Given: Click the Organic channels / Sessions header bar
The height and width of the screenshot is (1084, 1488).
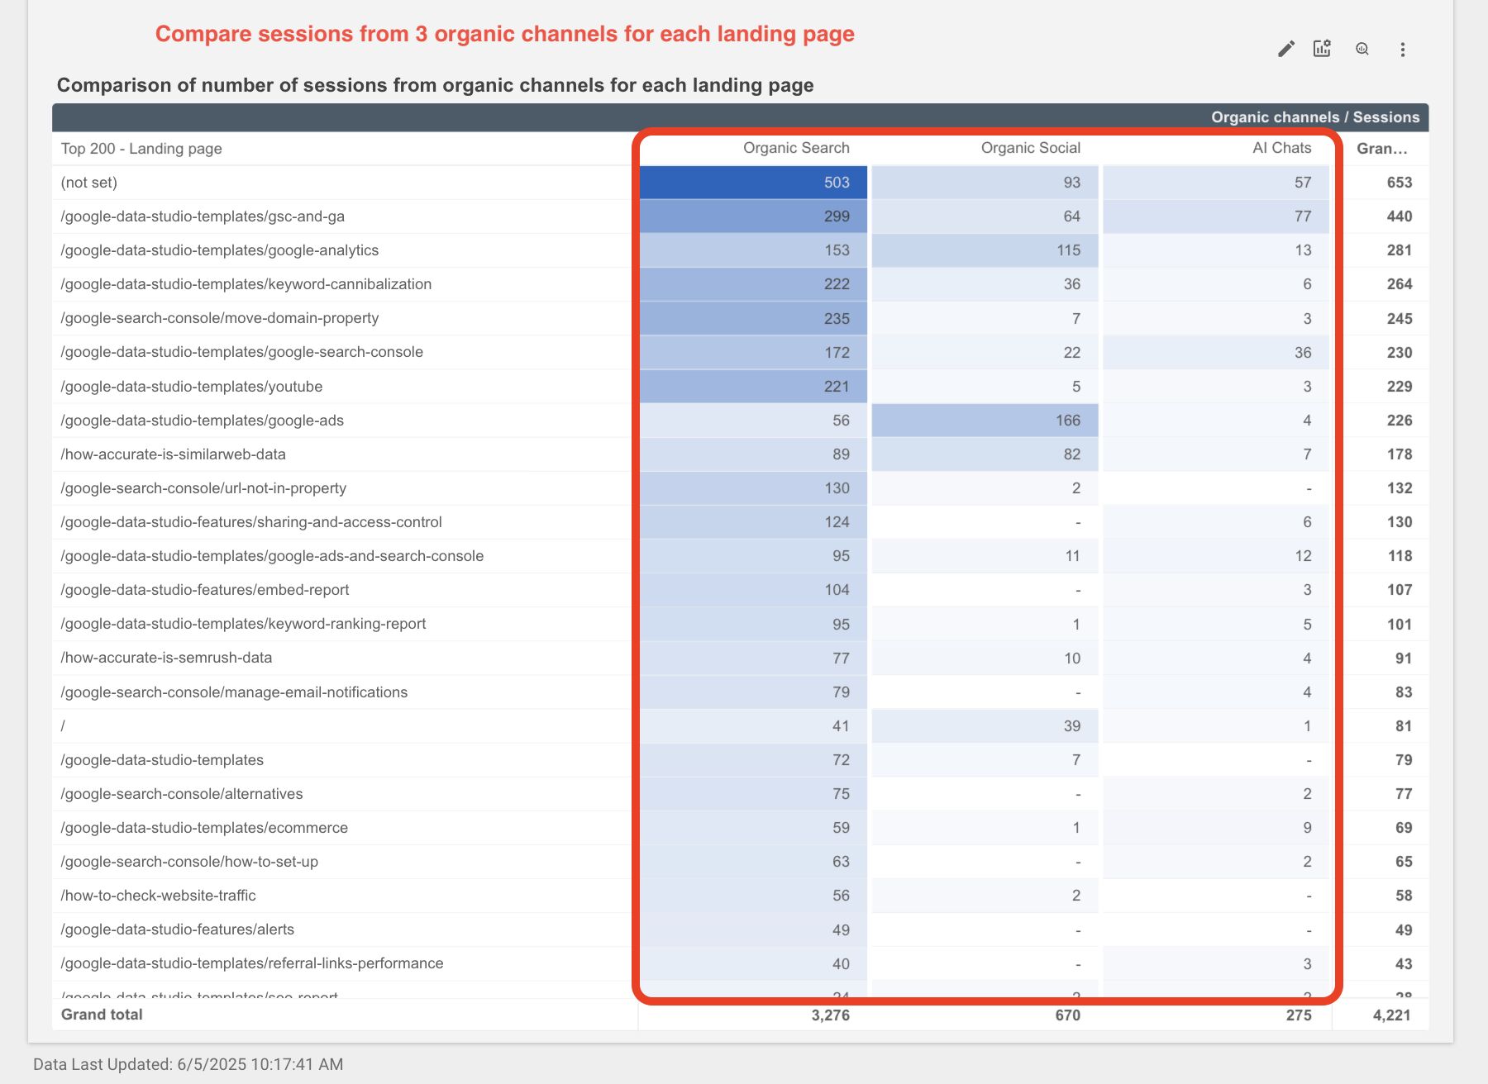Looking at the screenshot, I should click(x=1314, y=117).
